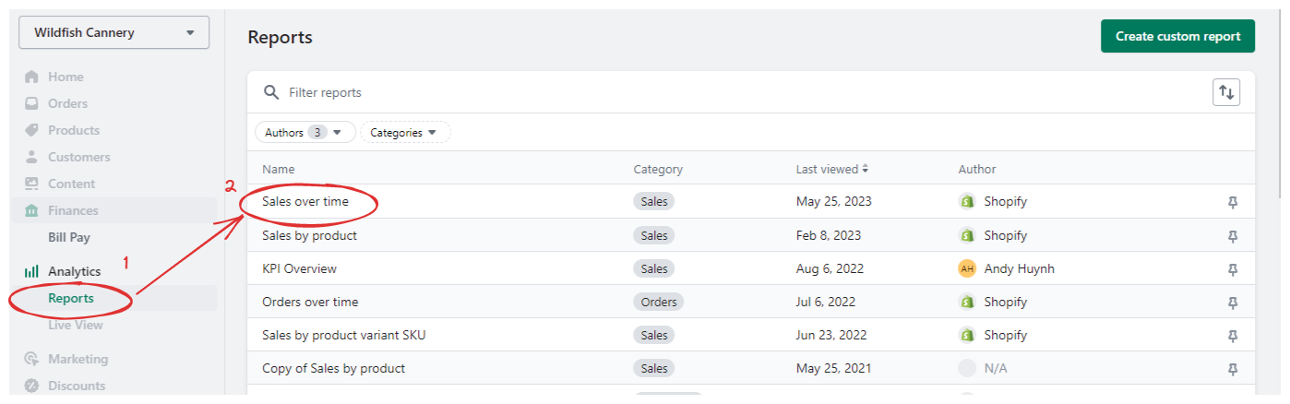Click the Home icon in sidebar
Viewport: 1290px width, 404px height.
[32, 77]
